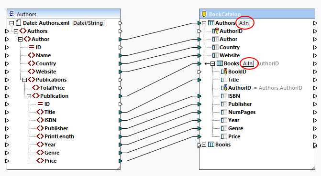
Task: Click the input connector of Website column
Action: point(199,55)
